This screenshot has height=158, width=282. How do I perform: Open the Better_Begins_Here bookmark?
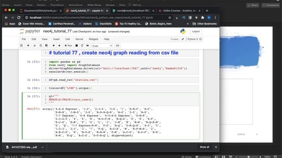(x=158, y=24)
